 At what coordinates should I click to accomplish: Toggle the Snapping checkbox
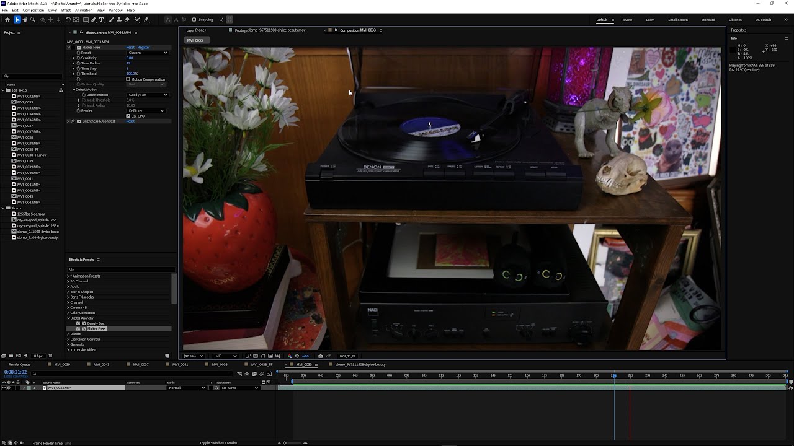[x=194, y=20]
